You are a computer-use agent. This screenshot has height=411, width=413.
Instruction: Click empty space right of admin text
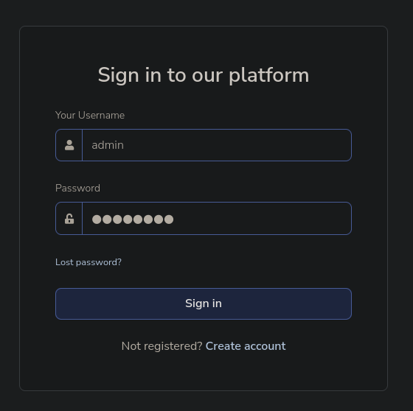pos(237,145)
